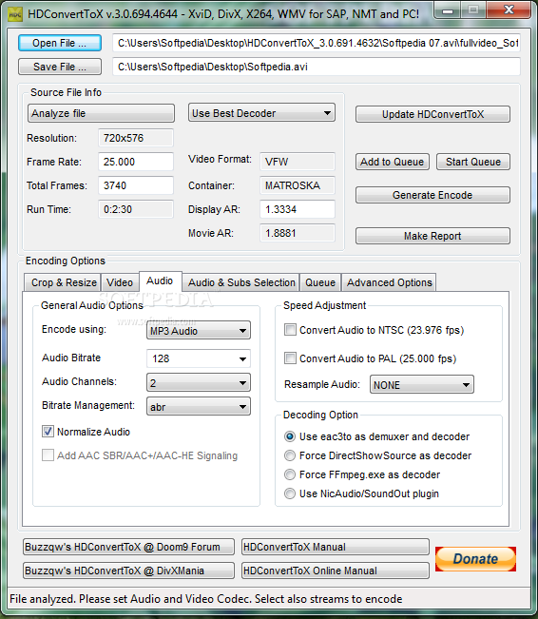Open Buzzqw's HDConvertToX @ DivXMania link
The width and height of the screenshot is (538, 619).
[128, 571]
